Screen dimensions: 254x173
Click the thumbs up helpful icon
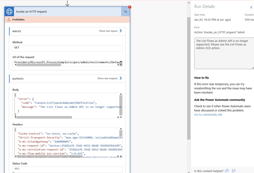coord(227,170)
